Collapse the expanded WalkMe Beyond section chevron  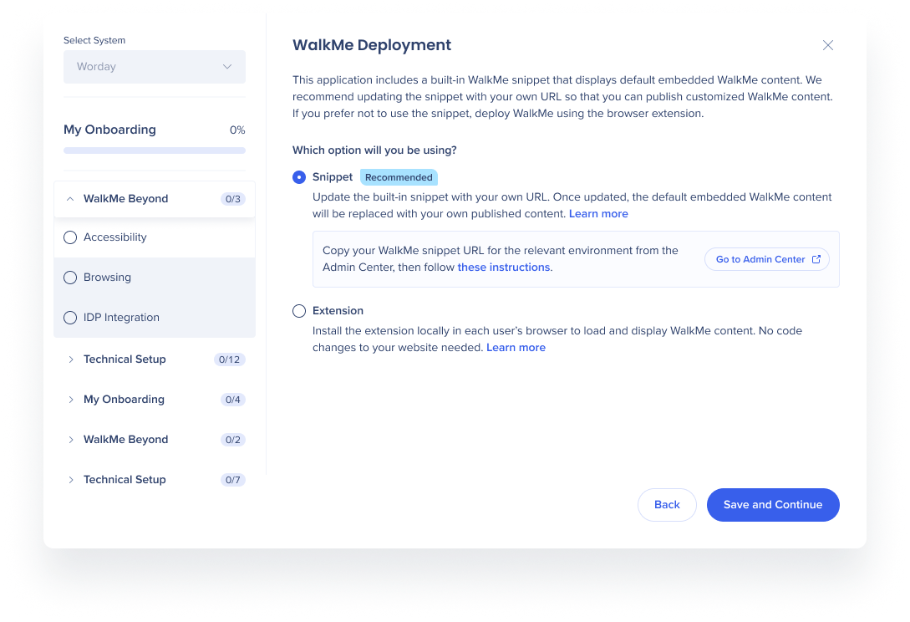point(70,199)
